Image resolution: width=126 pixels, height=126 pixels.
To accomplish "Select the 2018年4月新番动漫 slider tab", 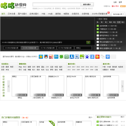I will tap(12, 48).
